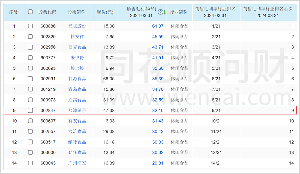Click the 销售毛利率行业排名 column header

[215, 12]
